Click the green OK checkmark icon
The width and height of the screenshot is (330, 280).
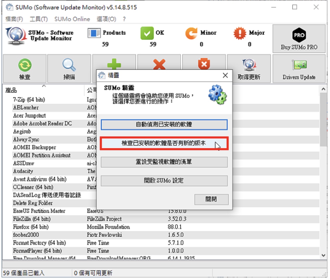[147, 33]
